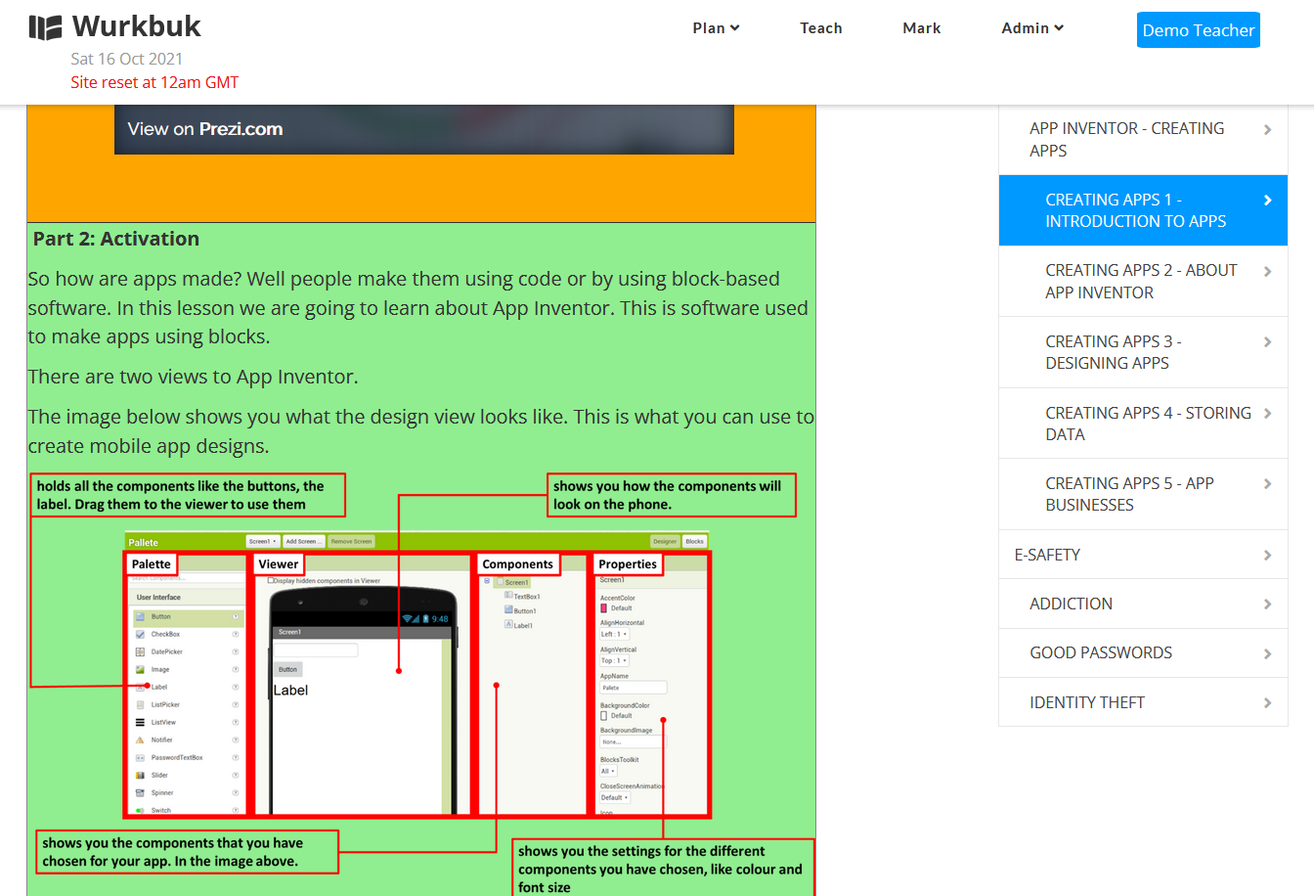
Task: Open the AlignHorizontal dropdown in Properties
Action: pos(615,634)
